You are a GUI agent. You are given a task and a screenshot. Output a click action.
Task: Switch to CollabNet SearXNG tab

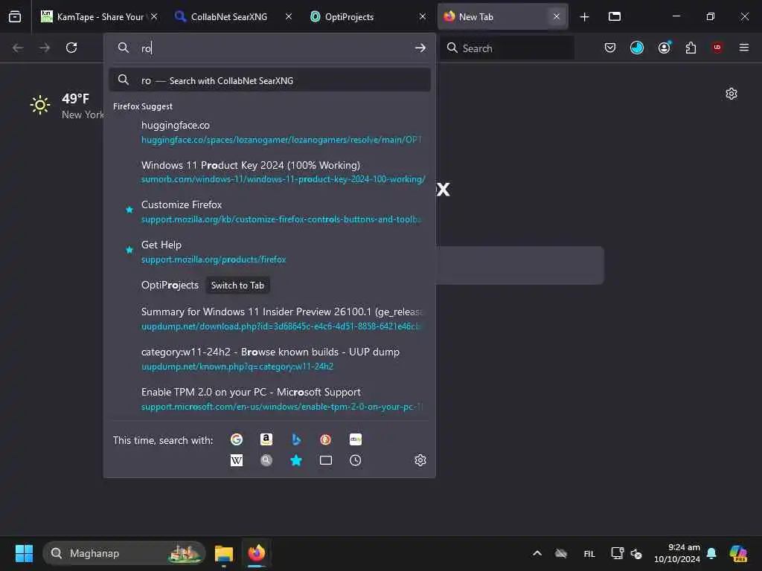click(x=233, y=17)
